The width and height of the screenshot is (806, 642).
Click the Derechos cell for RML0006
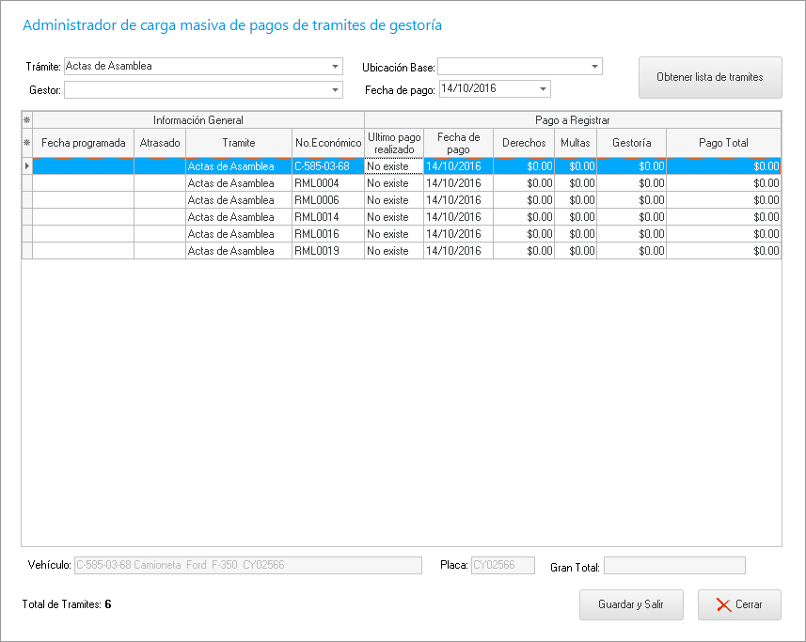pyautogui.click(x=524, y=200)
